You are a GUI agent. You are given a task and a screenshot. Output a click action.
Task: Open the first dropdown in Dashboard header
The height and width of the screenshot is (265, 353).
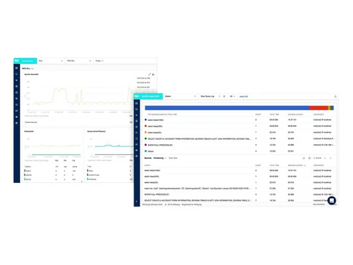pyautogui.click(x=51, y=61)
